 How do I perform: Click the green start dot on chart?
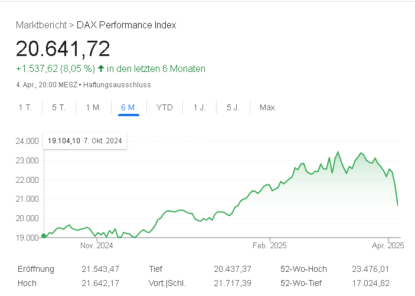click(x=44, y=236)
